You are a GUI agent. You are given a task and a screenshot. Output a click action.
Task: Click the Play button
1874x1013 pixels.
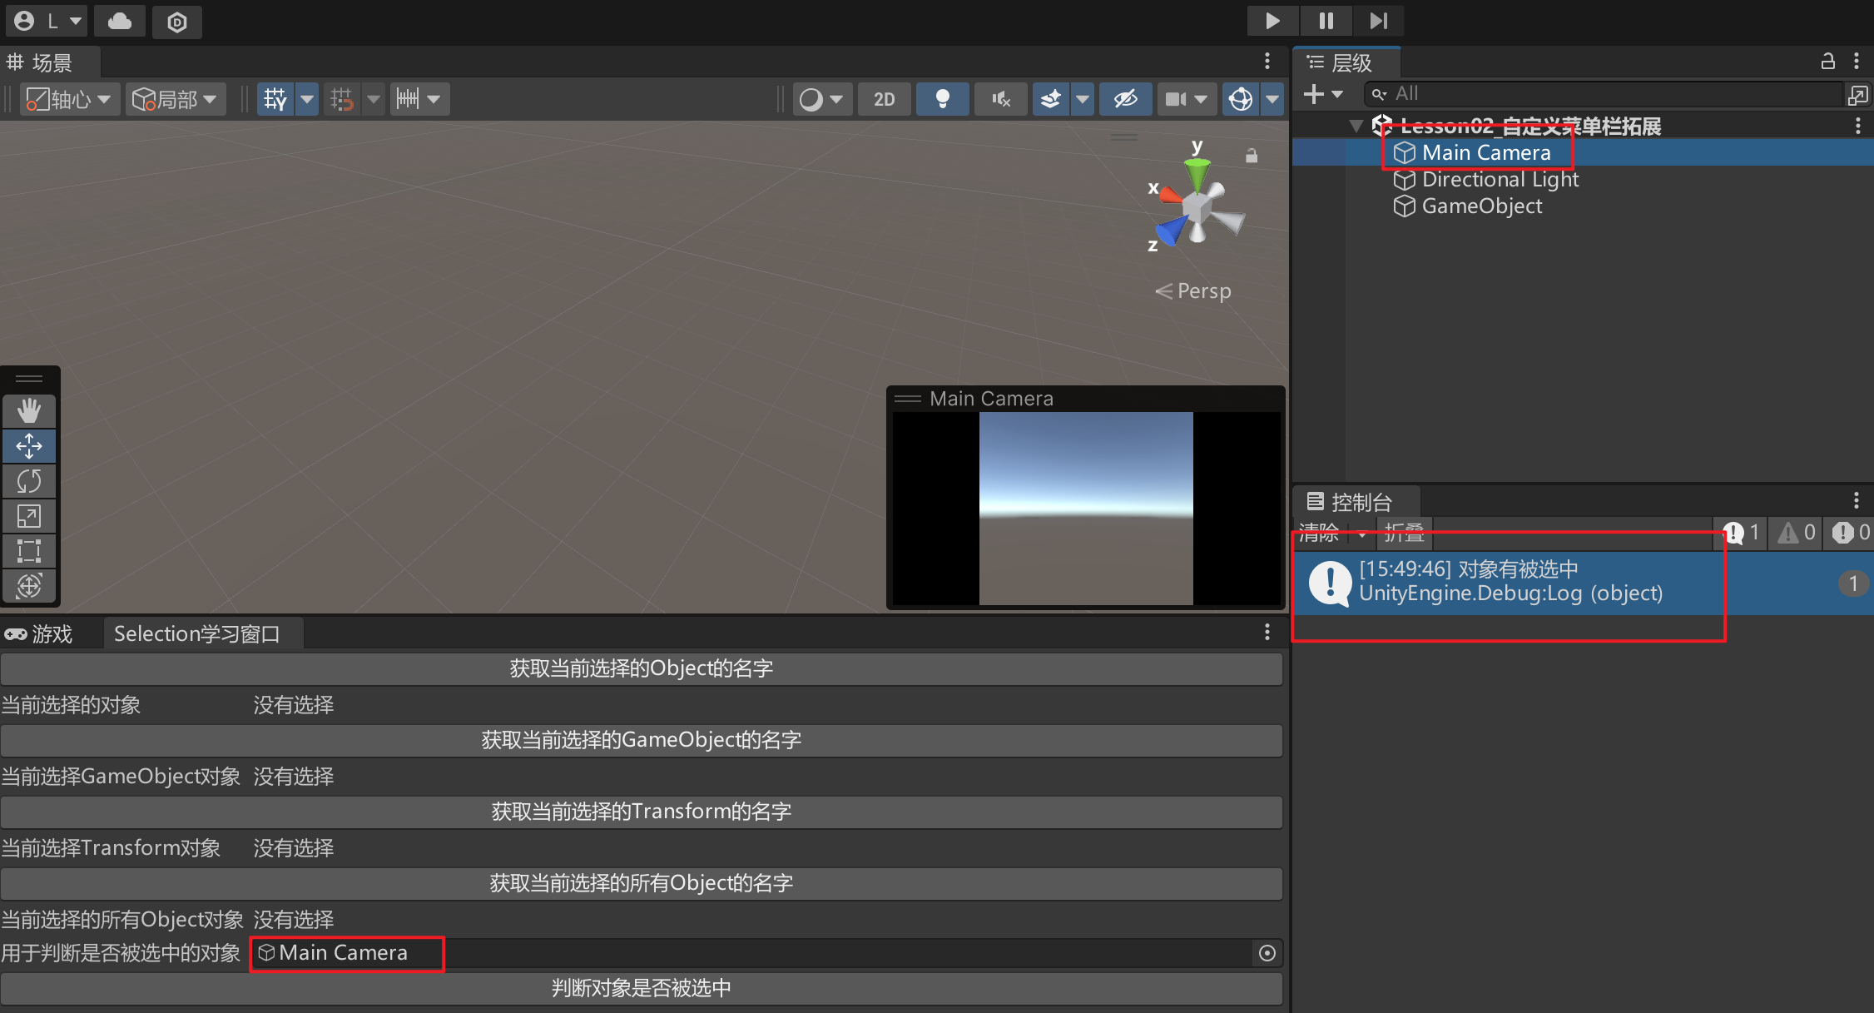pos(1272,21)
